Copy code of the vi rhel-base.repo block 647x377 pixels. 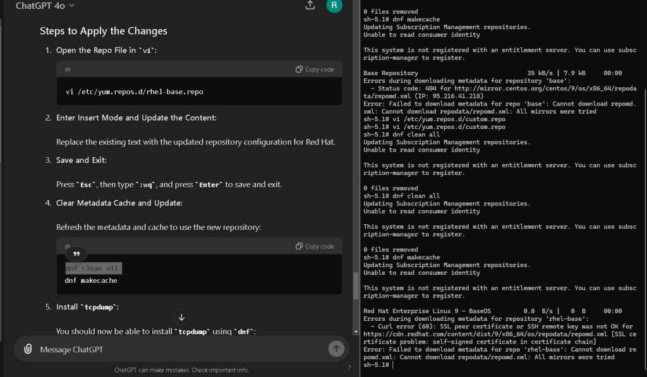tap(315, 69)
